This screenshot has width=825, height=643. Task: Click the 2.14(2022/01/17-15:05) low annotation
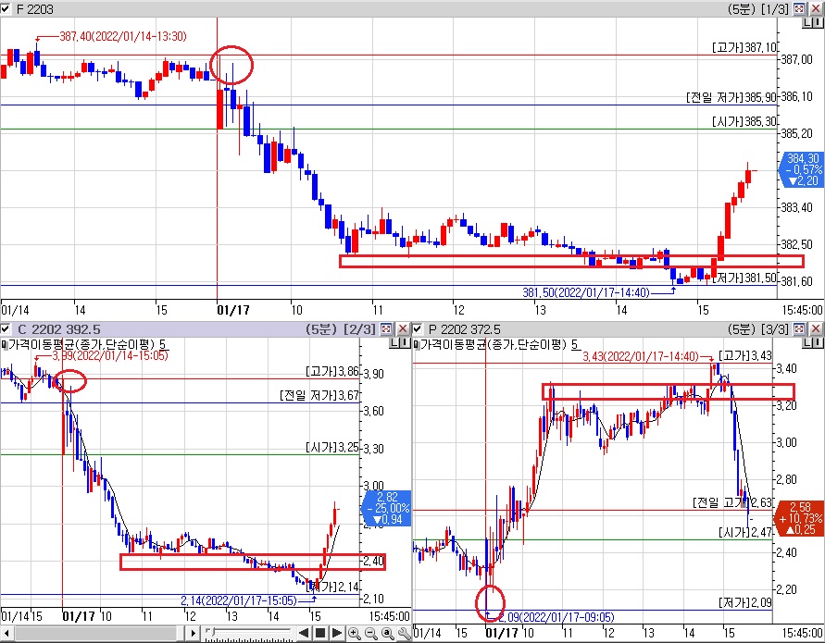pos(239,600)
